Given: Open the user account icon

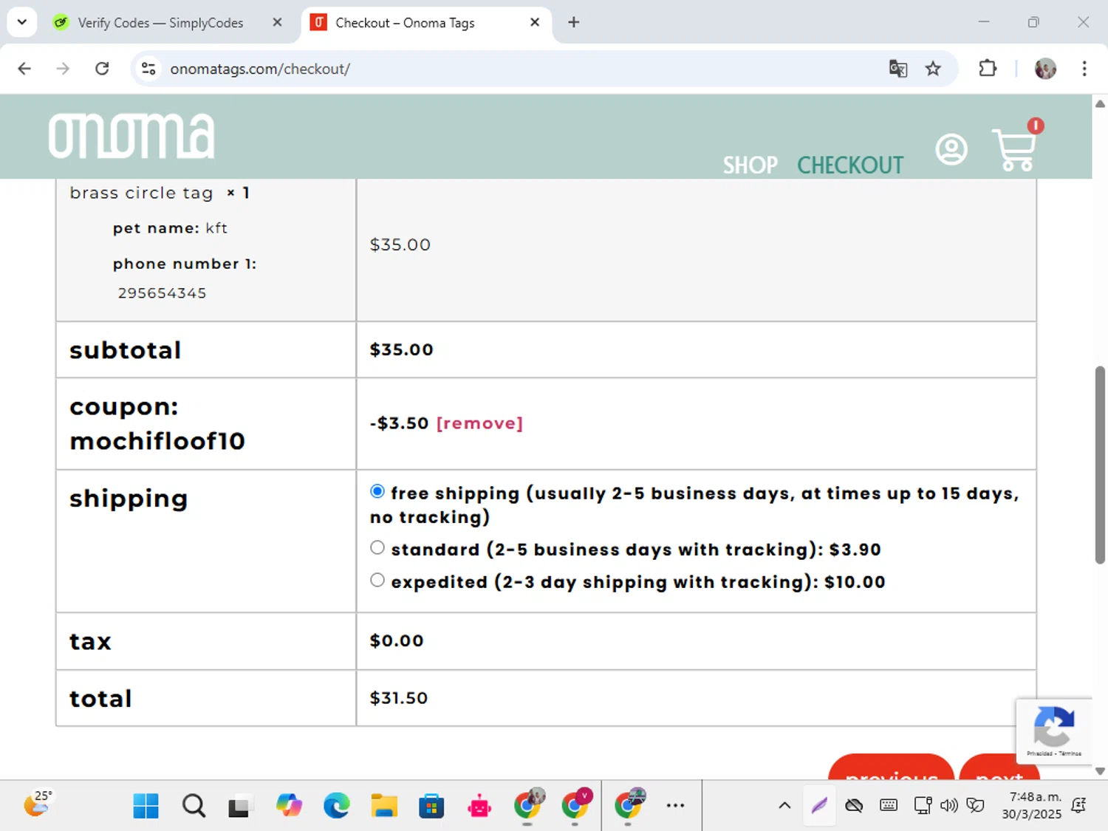Looking at the screenshot, I should tap(951, 150).
